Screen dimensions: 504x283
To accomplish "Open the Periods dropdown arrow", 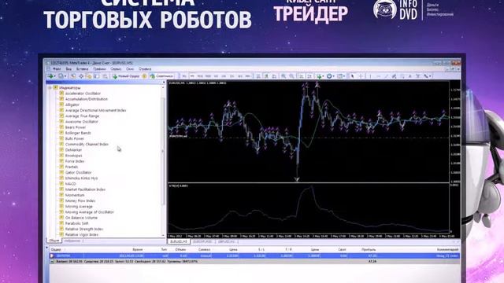I will 334,76.
